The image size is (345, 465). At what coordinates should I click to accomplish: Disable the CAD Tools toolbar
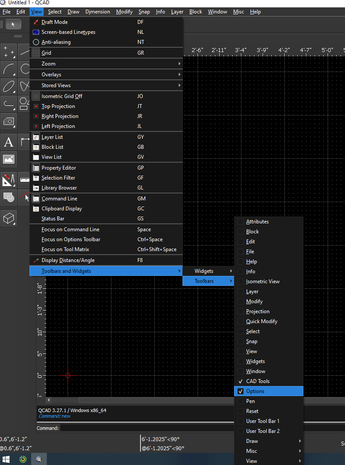click(x=241, y=381)
